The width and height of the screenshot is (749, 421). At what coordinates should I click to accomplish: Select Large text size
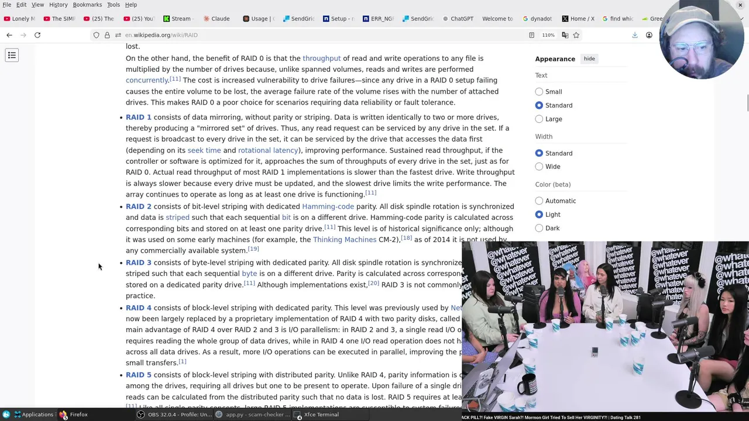pos(539,119)
